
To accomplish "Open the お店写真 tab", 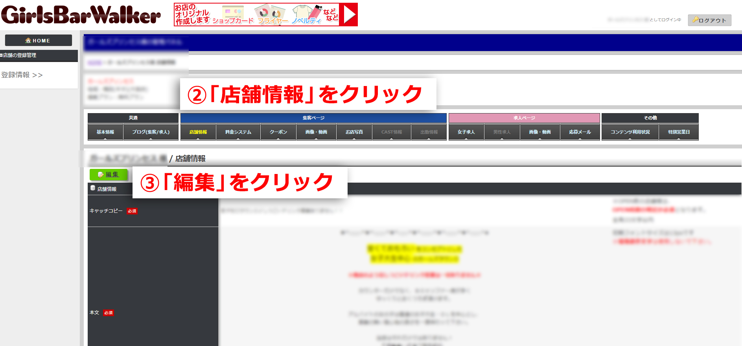I will coord(354,132).
